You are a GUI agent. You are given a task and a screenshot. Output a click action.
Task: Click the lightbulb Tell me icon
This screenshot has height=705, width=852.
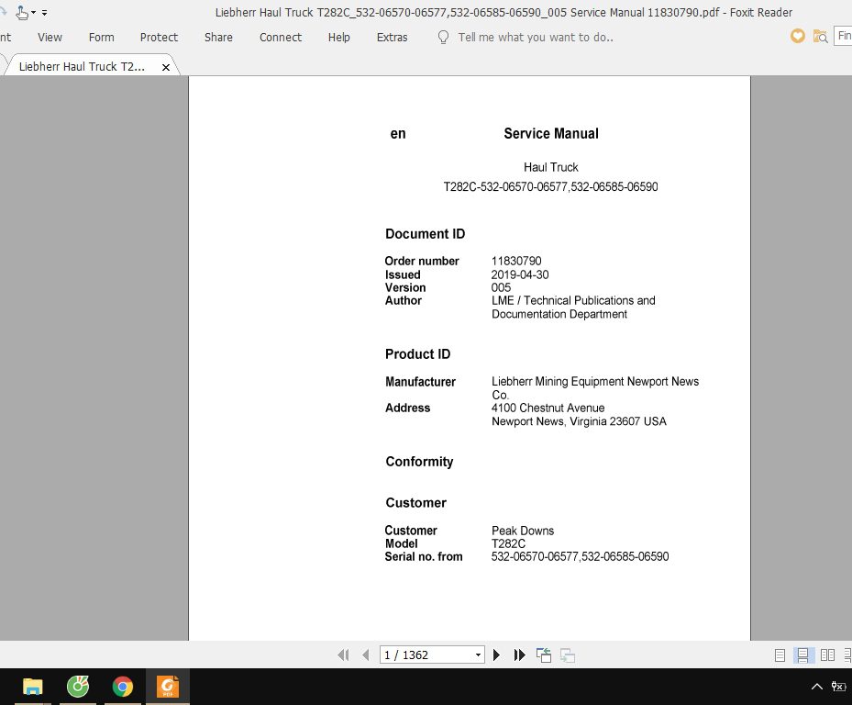tap(443, 37)
